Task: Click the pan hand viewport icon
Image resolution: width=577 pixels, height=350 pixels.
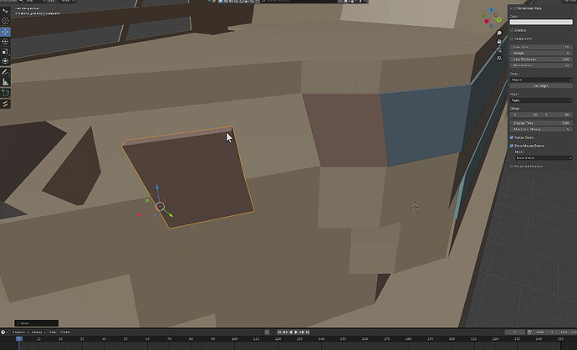Action: (x=499, y=42)
